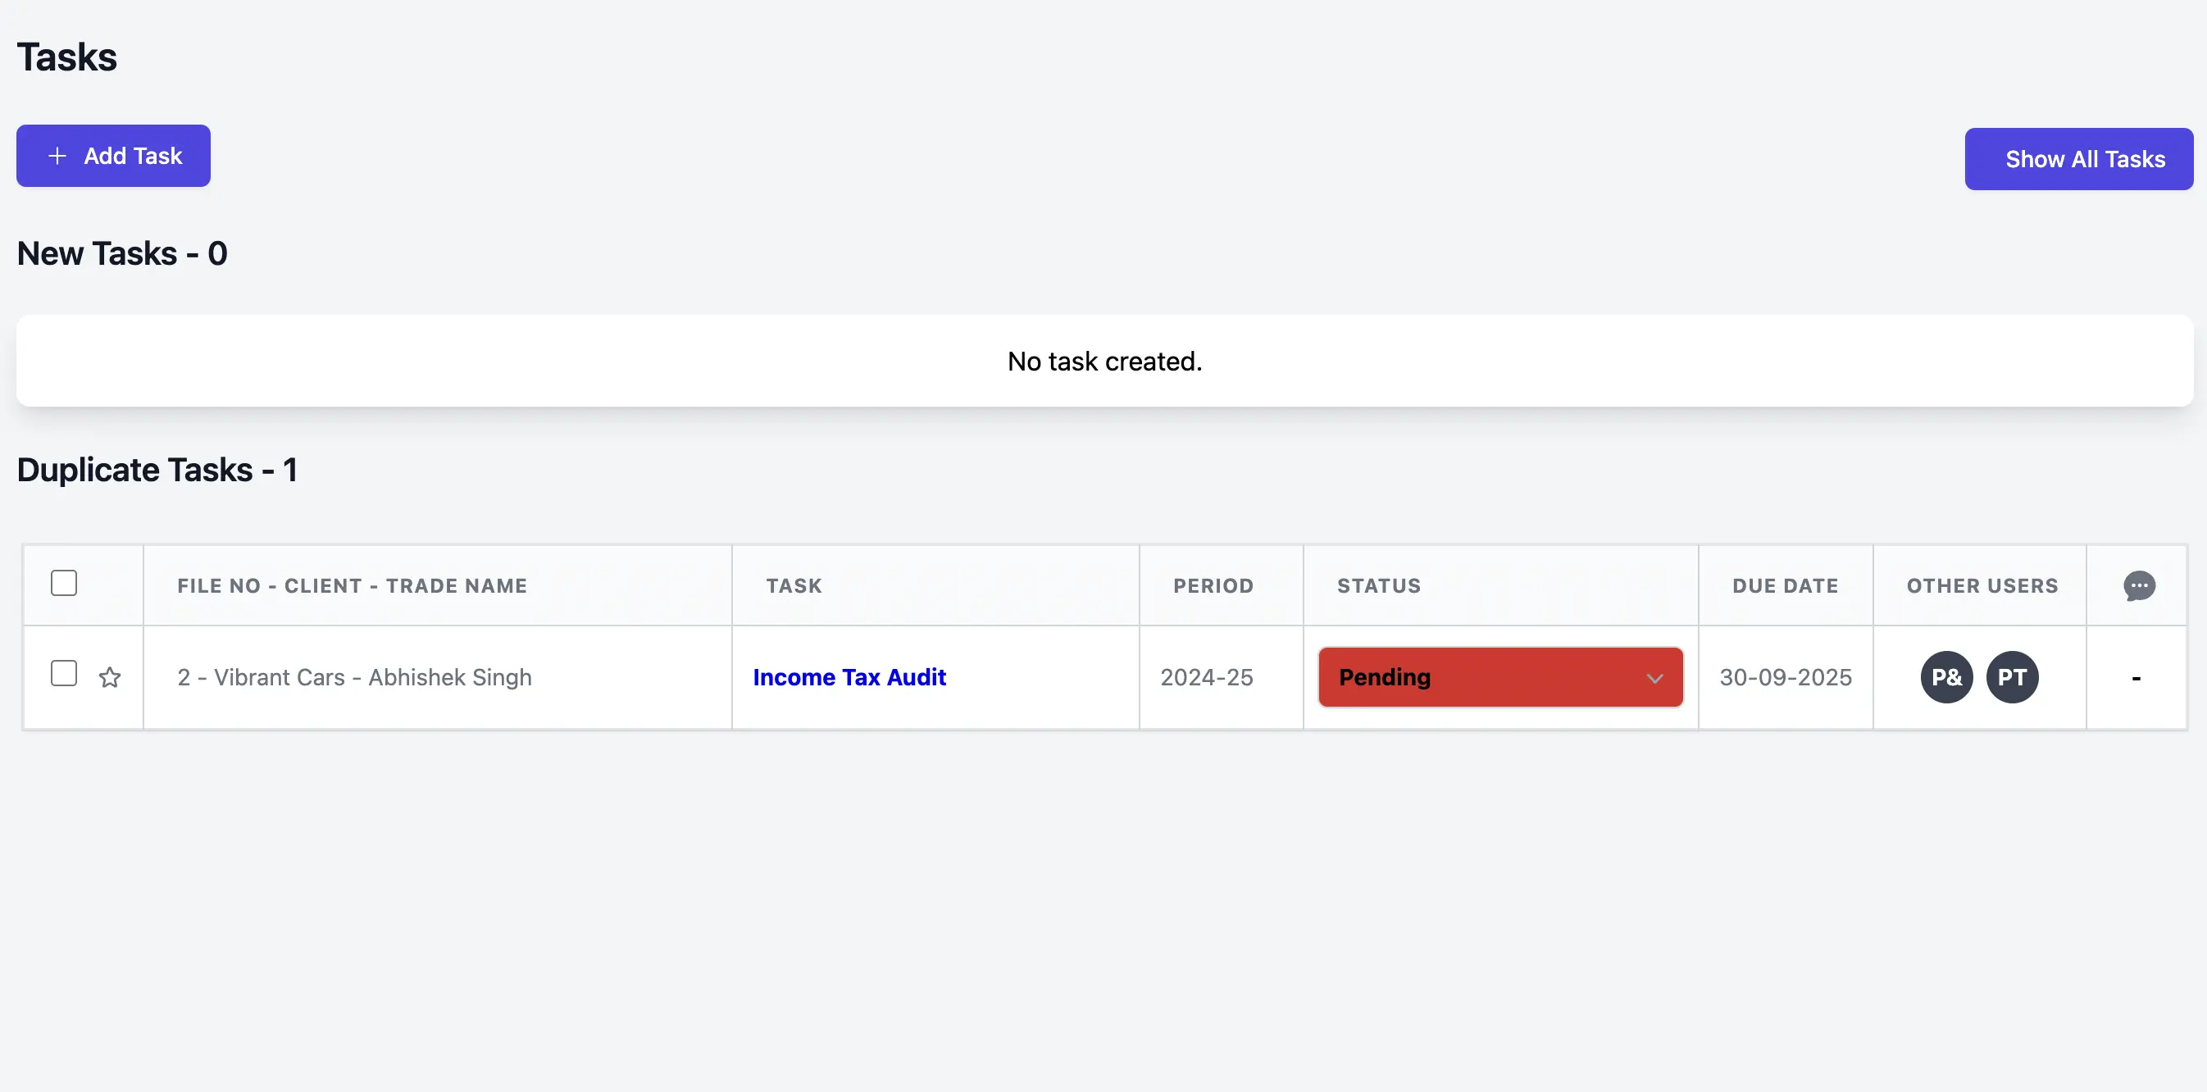Open the Pending status dropdown

1500,677
